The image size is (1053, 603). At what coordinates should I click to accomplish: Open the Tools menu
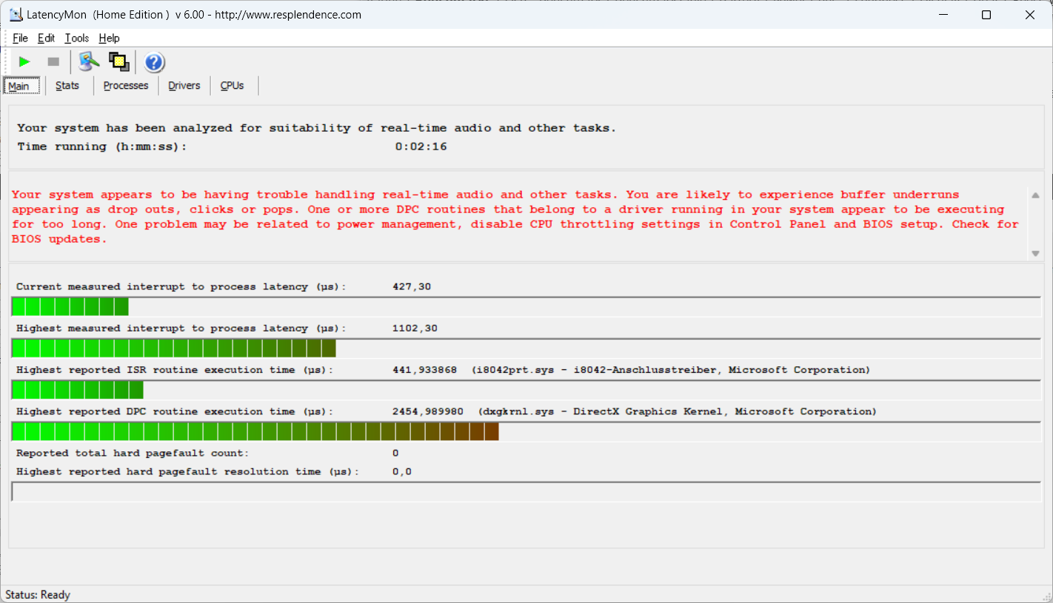tap(76, 38)
